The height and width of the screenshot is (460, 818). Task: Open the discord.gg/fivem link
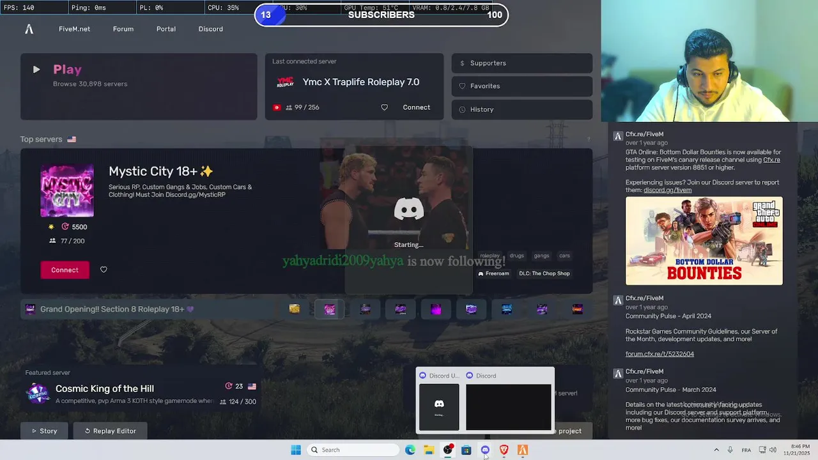667,190
